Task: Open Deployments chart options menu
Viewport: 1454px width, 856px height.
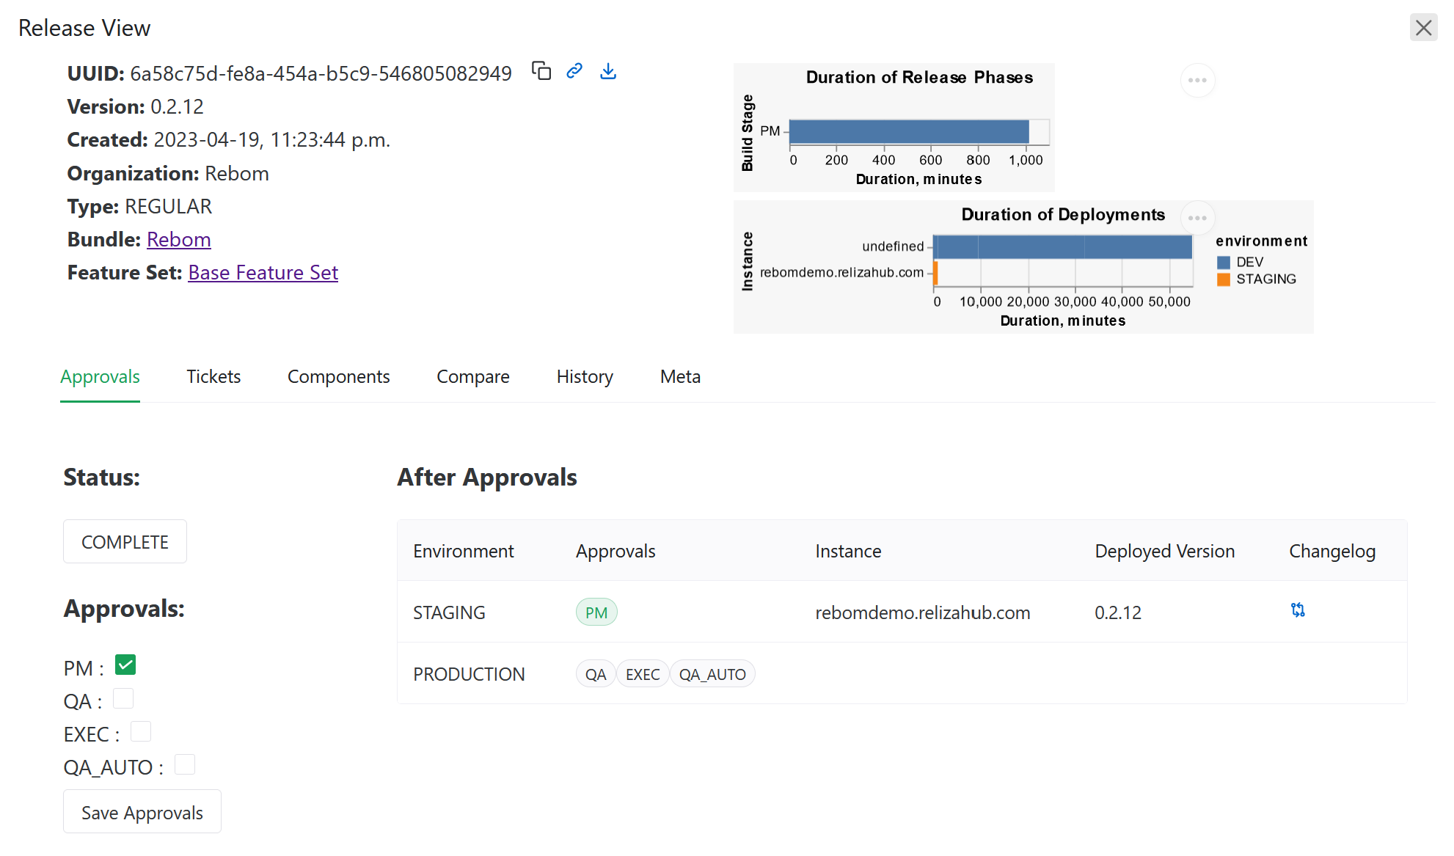Action: tap(1197, 218)
